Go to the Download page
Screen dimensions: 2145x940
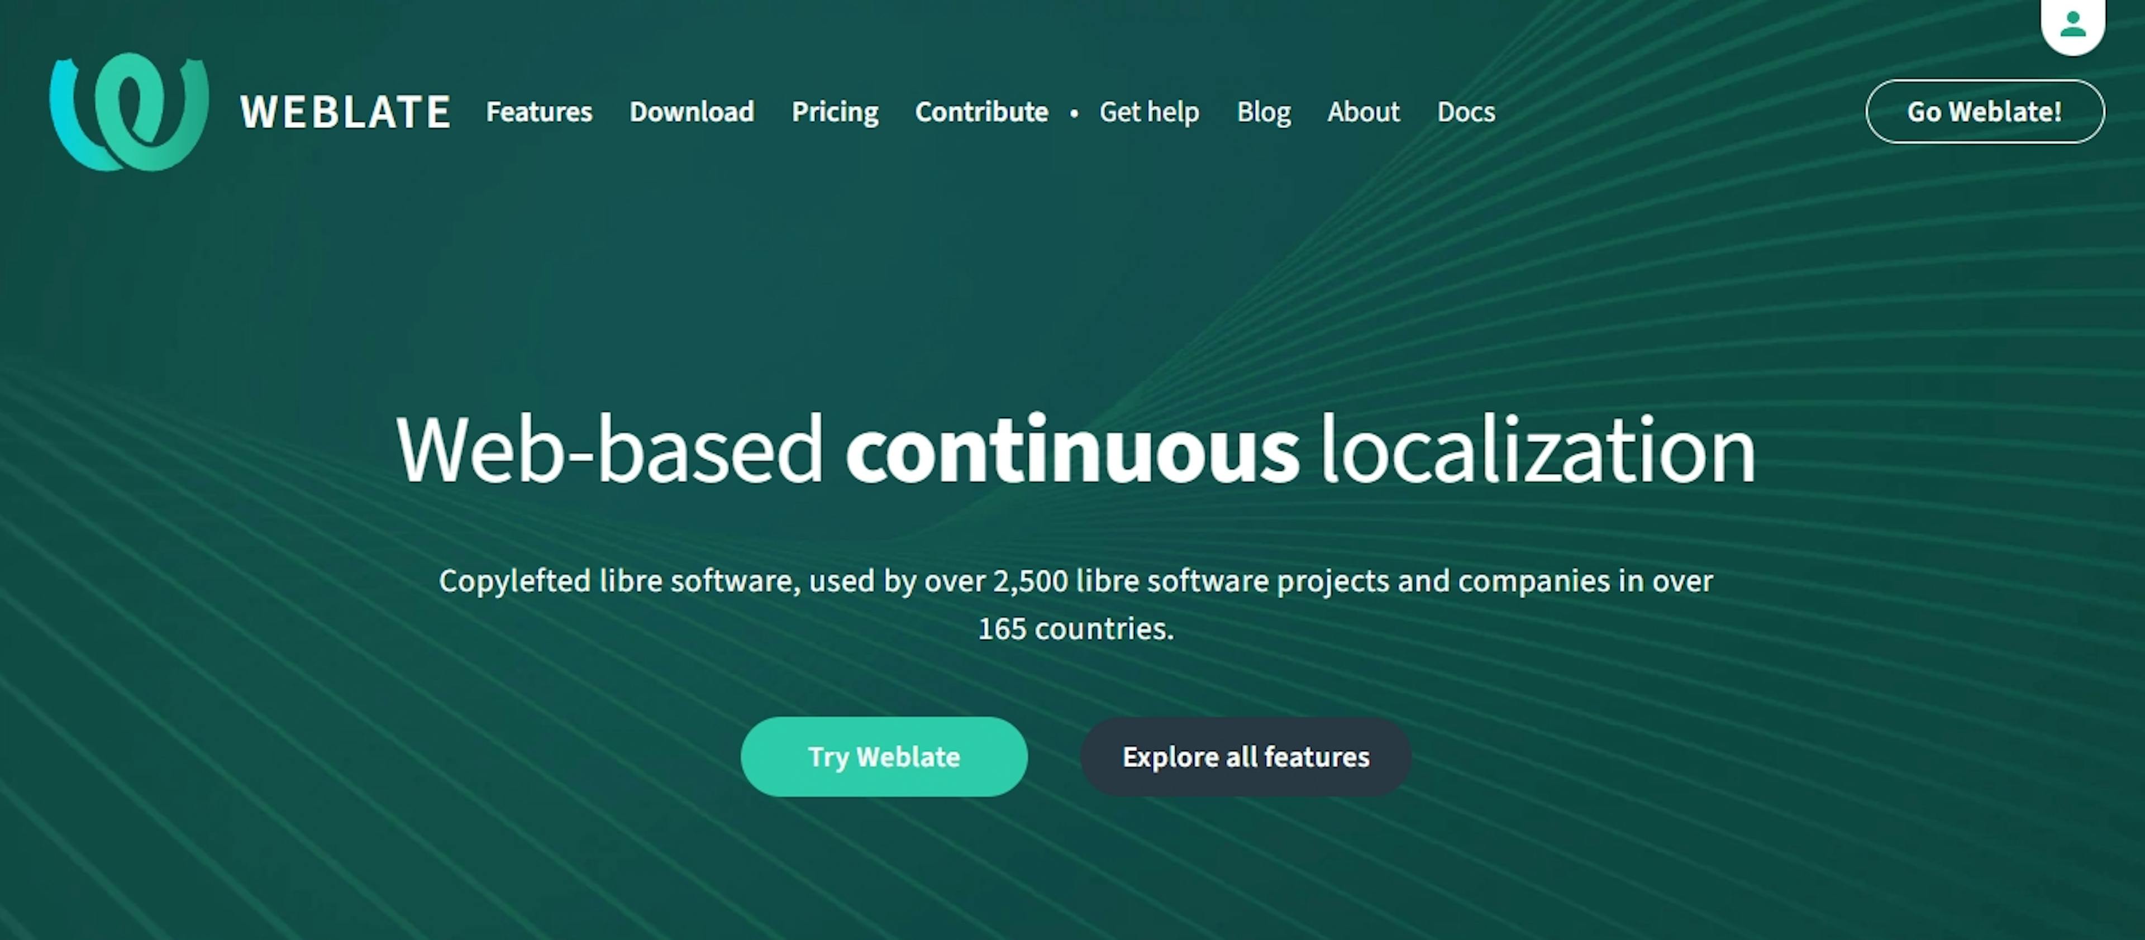691,112
